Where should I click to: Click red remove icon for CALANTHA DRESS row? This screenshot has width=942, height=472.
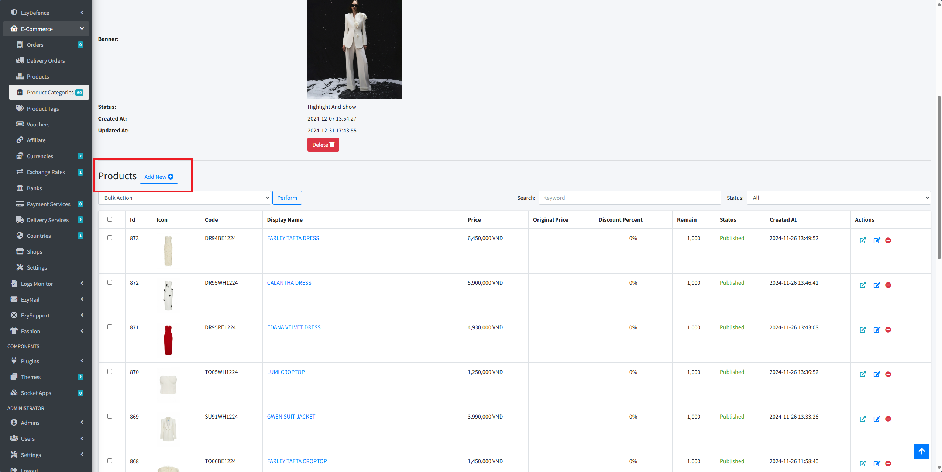click(x=888, y=285)
